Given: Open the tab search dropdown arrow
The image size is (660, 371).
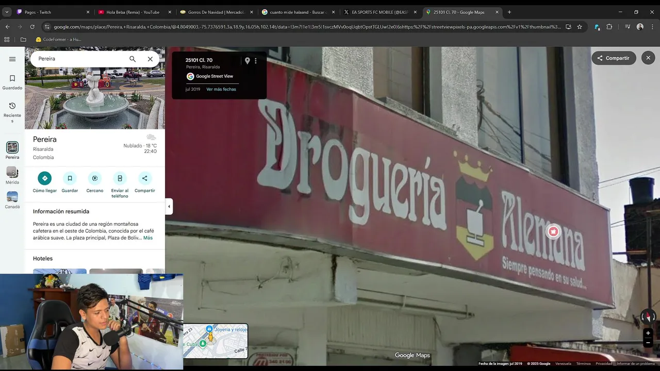Looking at the screenshot, I should coord(7,12).
